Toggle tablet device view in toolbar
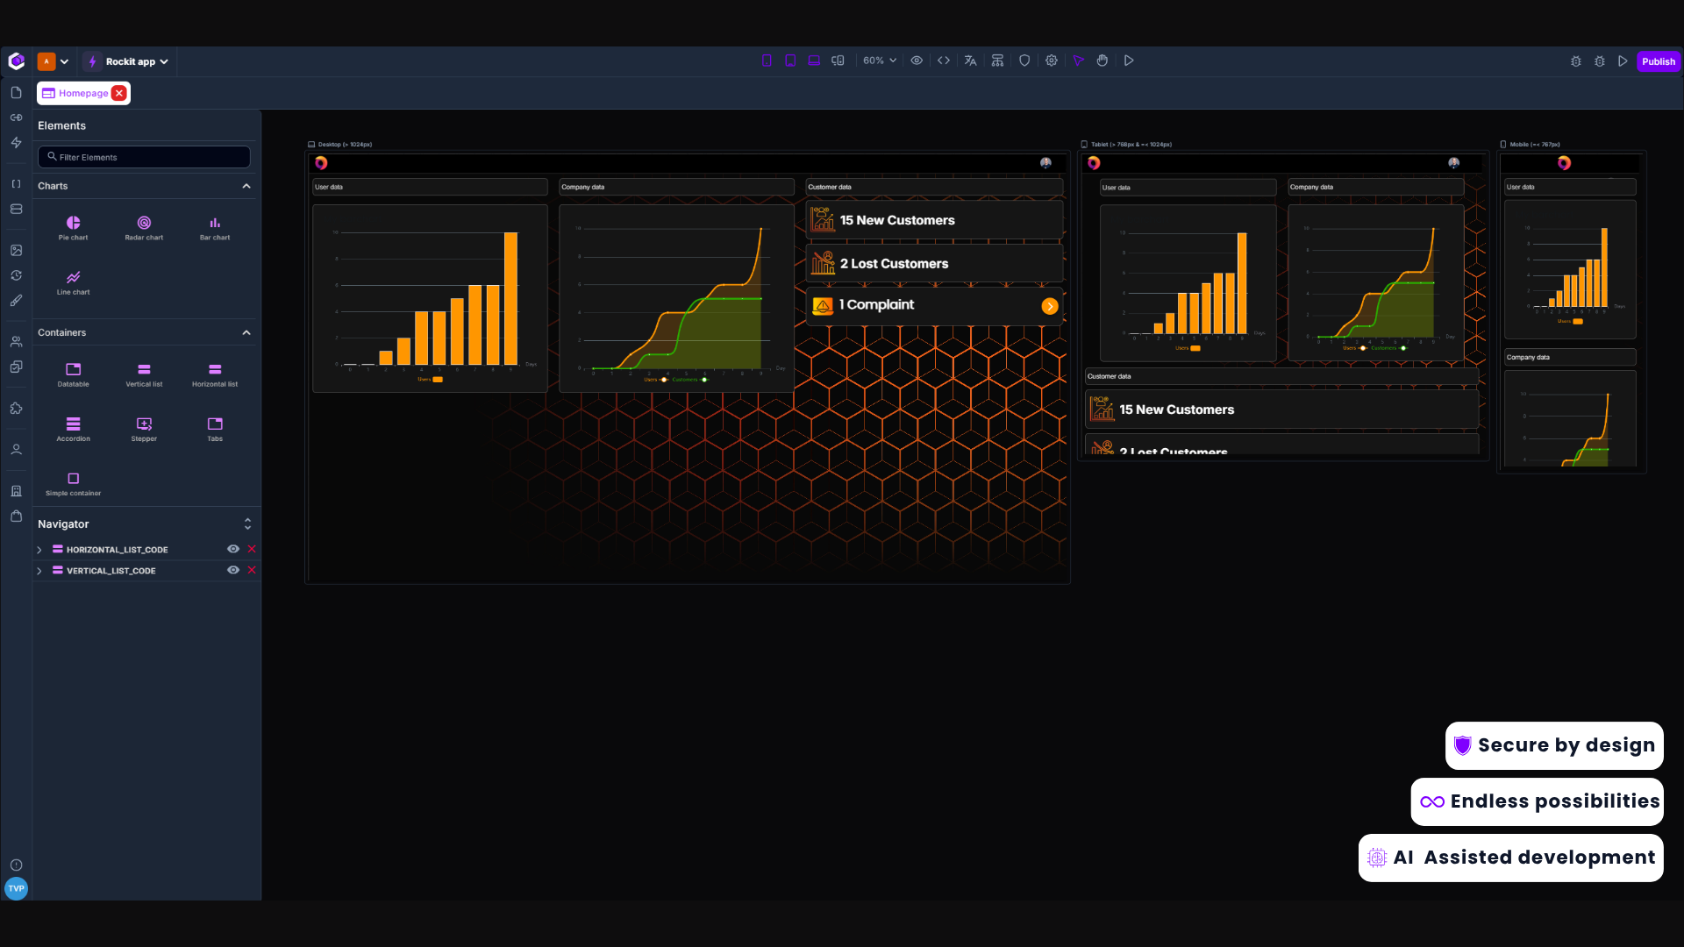This screenshot has width=1684, height=947. [x=790, y=61]
